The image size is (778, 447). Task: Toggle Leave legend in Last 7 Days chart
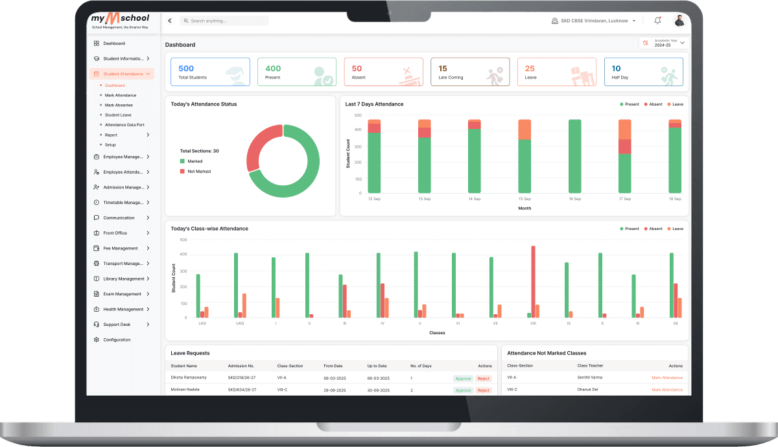(x=675, y=104)
